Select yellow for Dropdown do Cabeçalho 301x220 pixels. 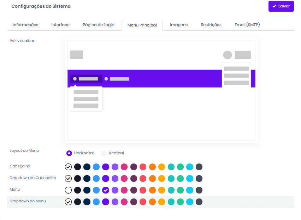tap(162, 178)
